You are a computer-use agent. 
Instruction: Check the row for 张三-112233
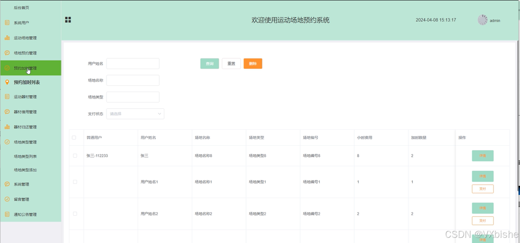(75, 156)
